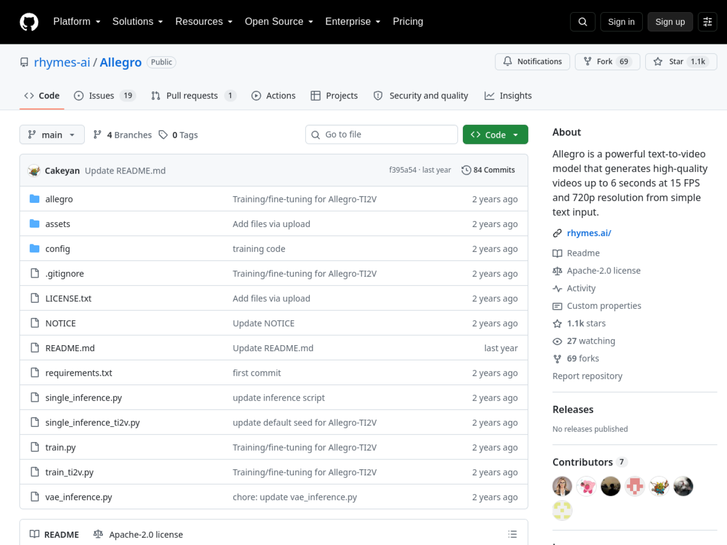727x545 pixels.
Task: Expand the Resources dropdown
Action: pyautogui.click(x=204, y=22)
